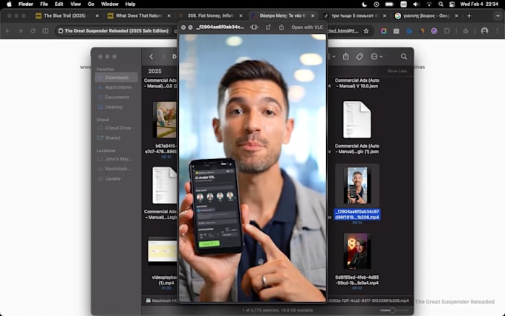
Task: Click the Open with VLC button
Action: click(307, 28)
